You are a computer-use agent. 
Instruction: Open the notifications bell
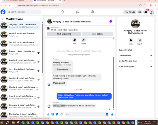(146, 12)
